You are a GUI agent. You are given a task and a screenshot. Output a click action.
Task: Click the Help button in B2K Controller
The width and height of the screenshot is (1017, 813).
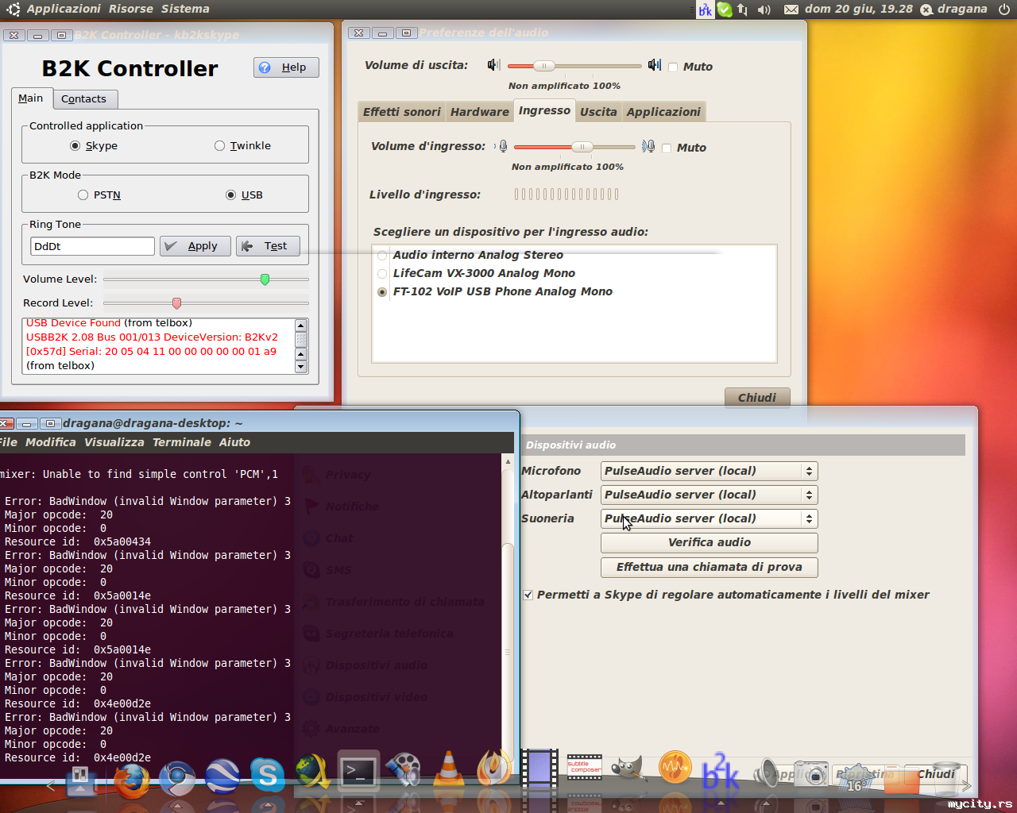coord(286,67)
